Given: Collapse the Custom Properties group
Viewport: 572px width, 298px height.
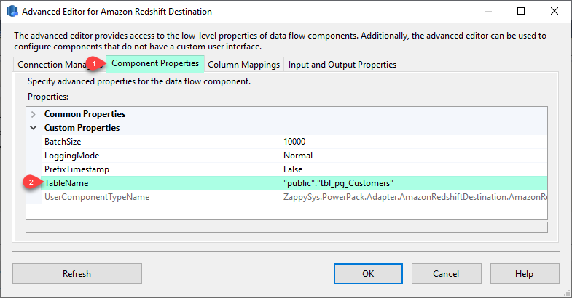Looking at the screenshot, I should click(34, 128).
